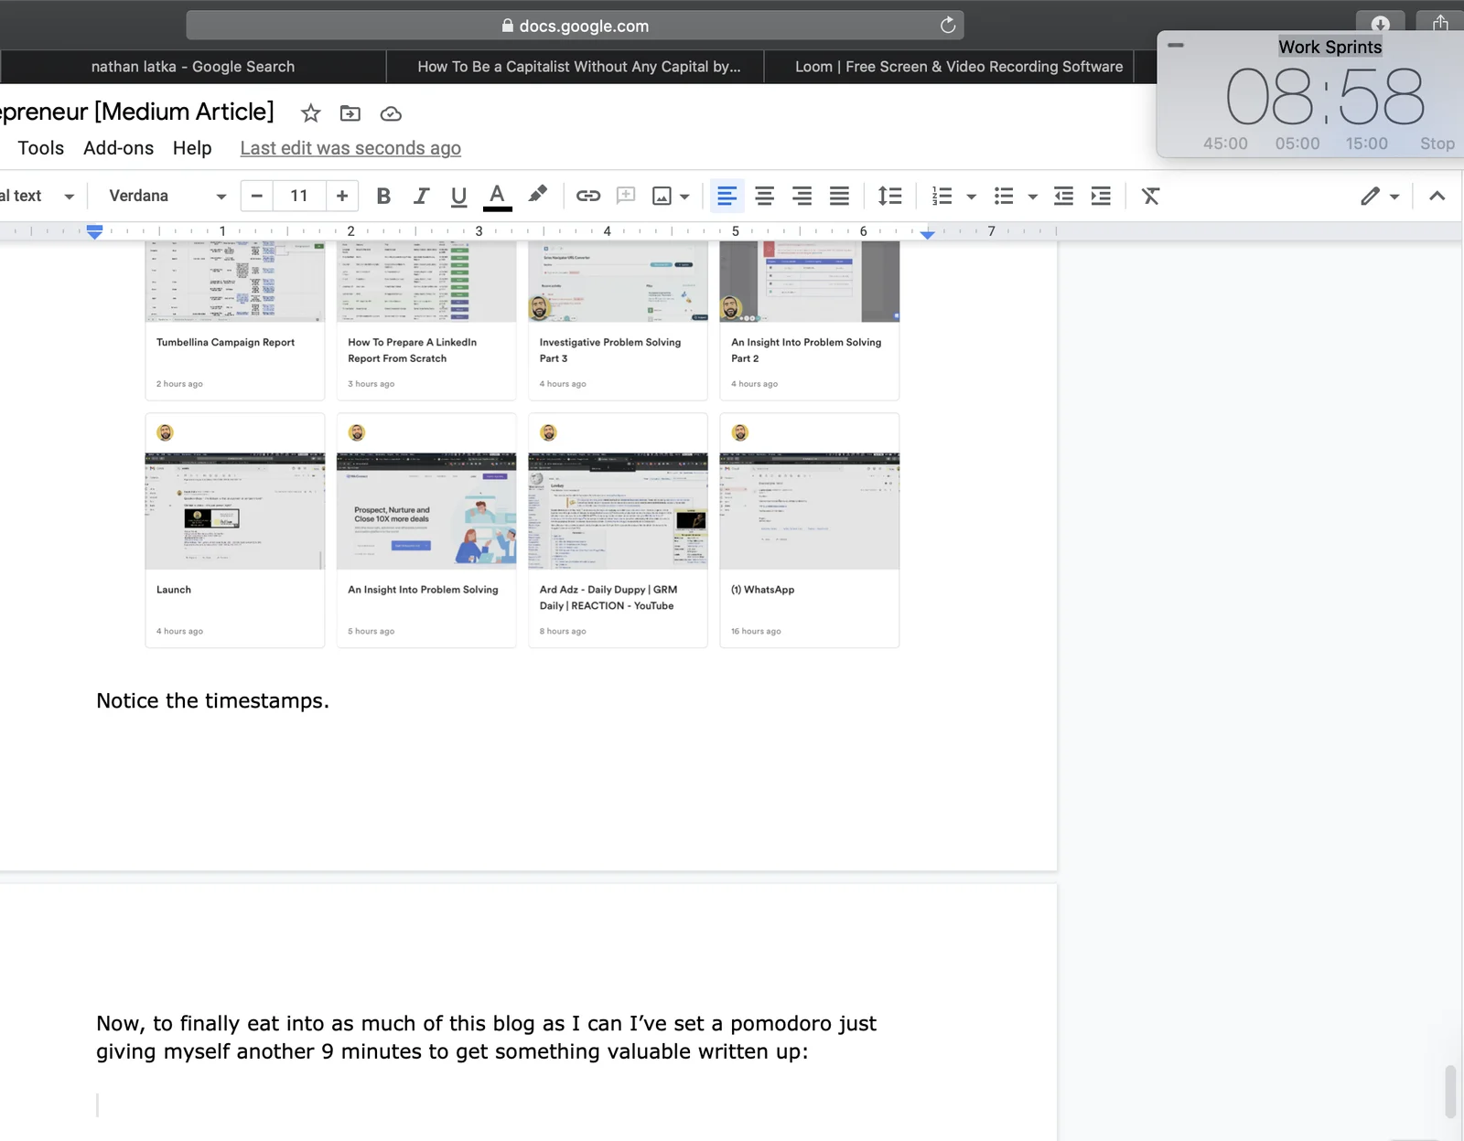The height and width of the screenshot is (1141, 1464).
Task: Toggle bold formatting
Action: 383,196
